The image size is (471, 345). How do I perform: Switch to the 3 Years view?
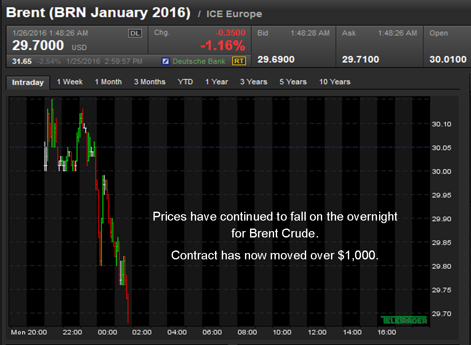point(253,82)
